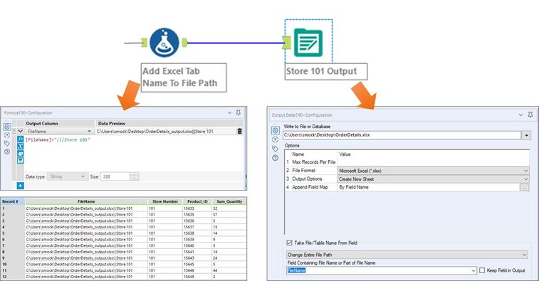Click the Data Preview column header
Screen dimensions: 539x281
click(x=165, y=123)
